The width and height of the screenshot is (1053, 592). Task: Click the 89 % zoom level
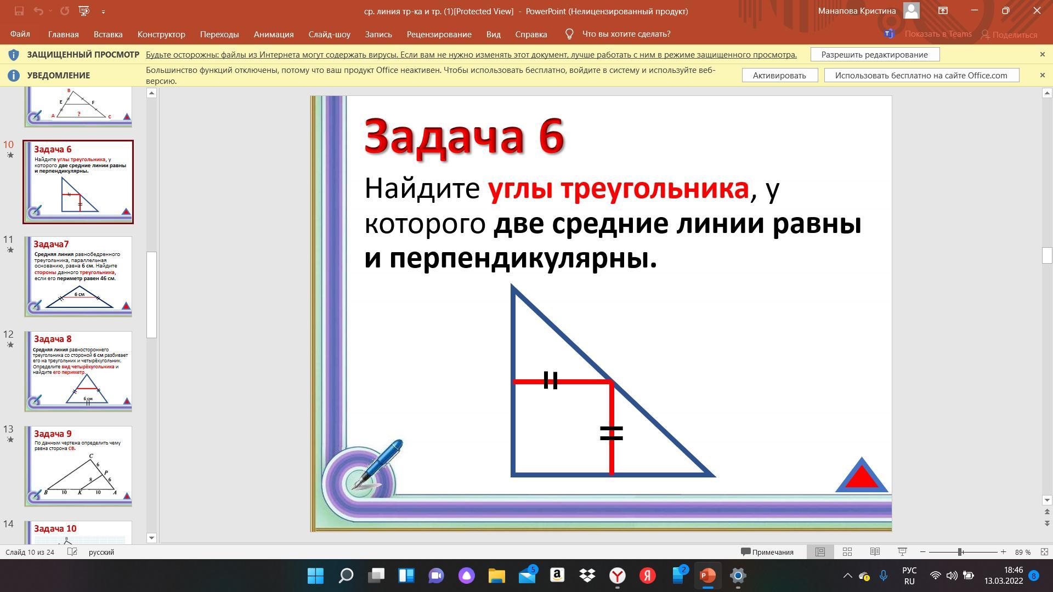(1023, 552)
